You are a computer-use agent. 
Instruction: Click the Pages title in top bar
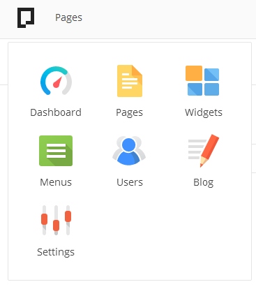(x=68, y=18)
